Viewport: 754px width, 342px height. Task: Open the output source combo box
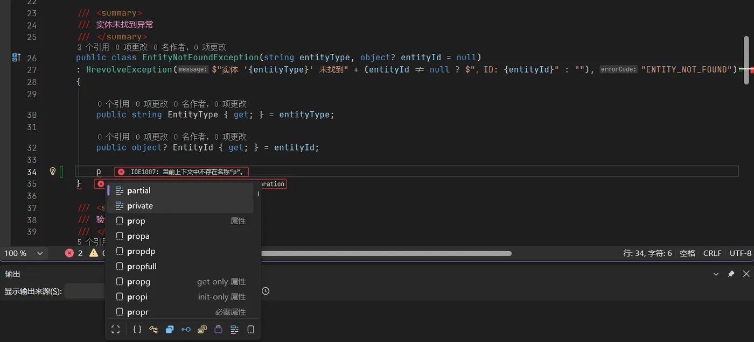85,291
